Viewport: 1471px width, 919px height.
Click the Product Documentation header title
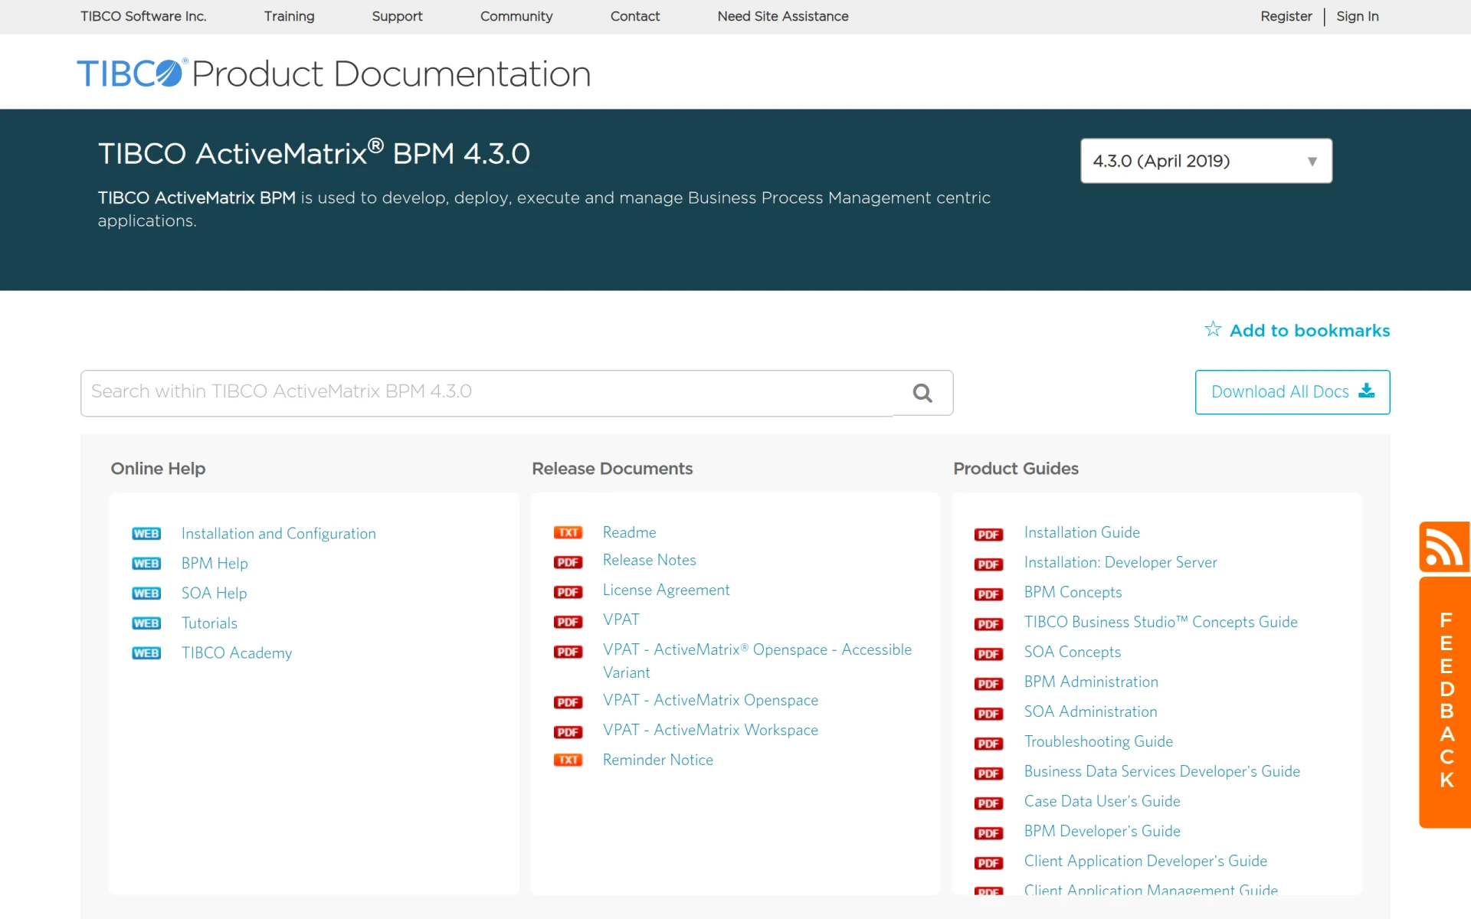click(x=391, y=74)
